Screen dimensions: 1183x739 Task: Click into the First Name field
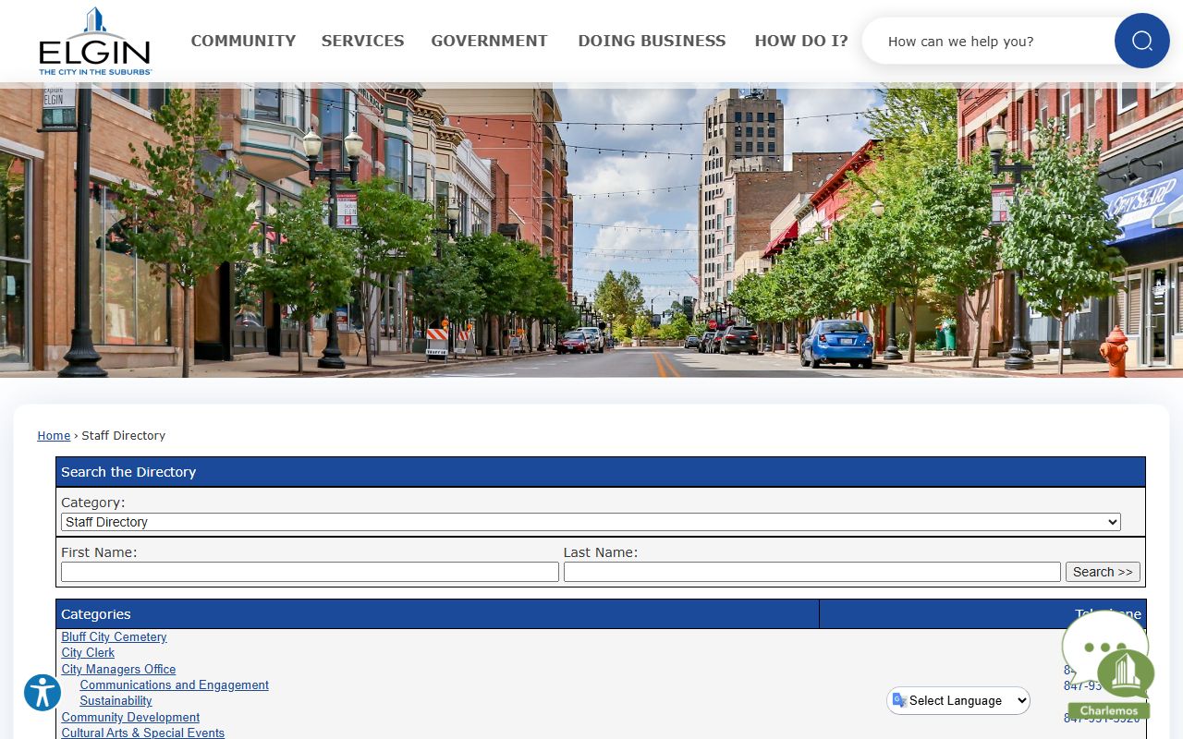coord(310,572)
